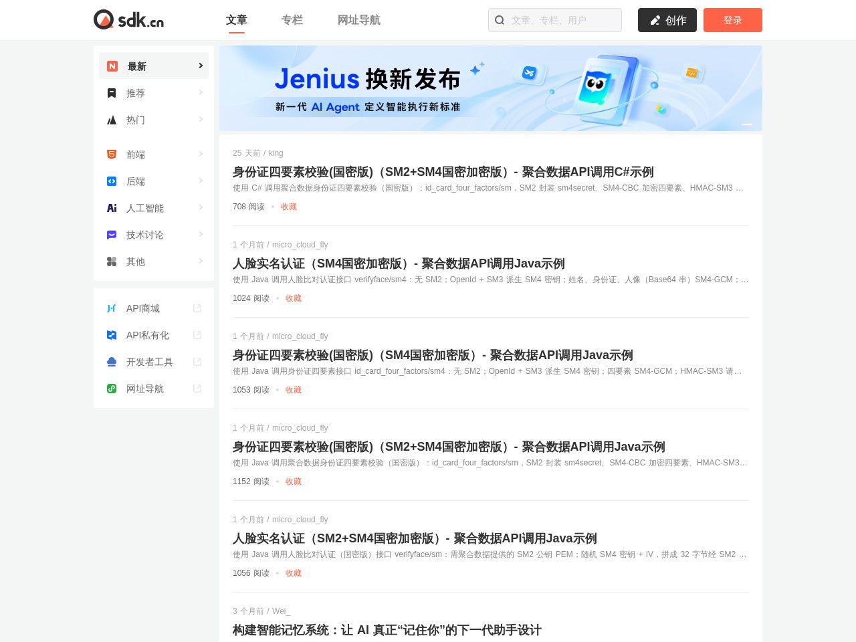This screenshot has width=856, height=642.
Task: Open 人脸实名认证（SM4国密加密版）Java article
Action: 399,263
